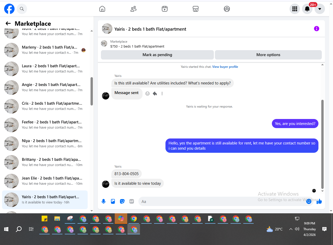Click the Facebook logo
This screenshot has width=333, height=245.
pos(9,9)
